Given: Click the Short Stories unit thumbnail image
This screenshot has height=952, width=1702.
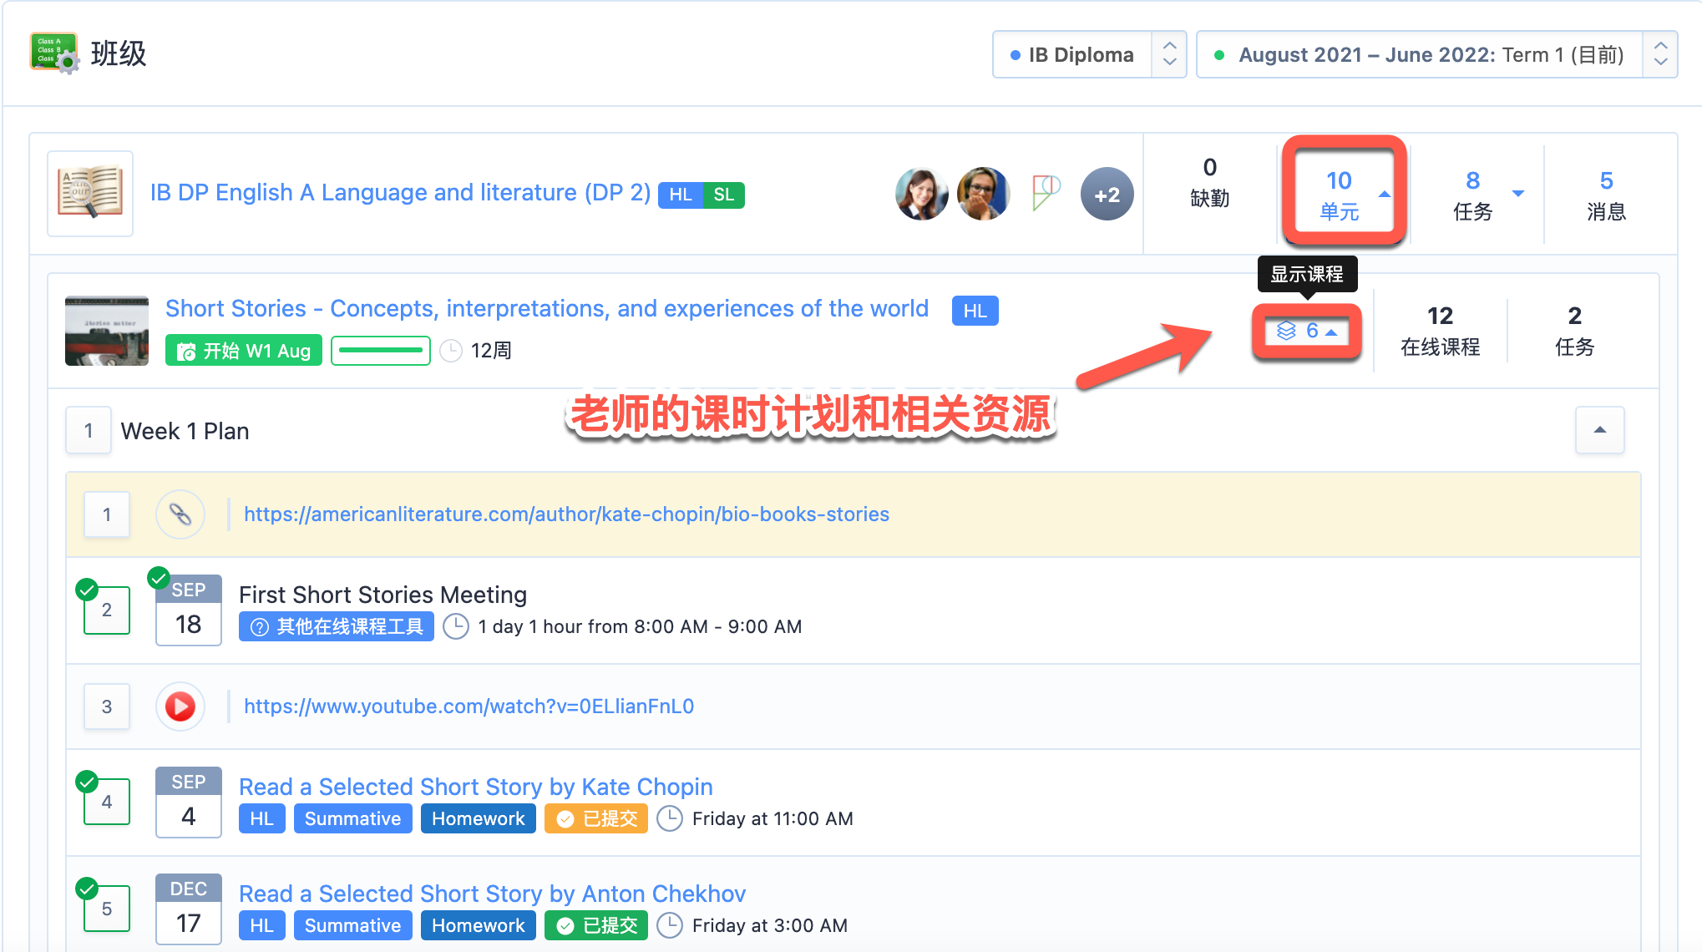Looking at the screenshot, I should [x=107, y=330].
